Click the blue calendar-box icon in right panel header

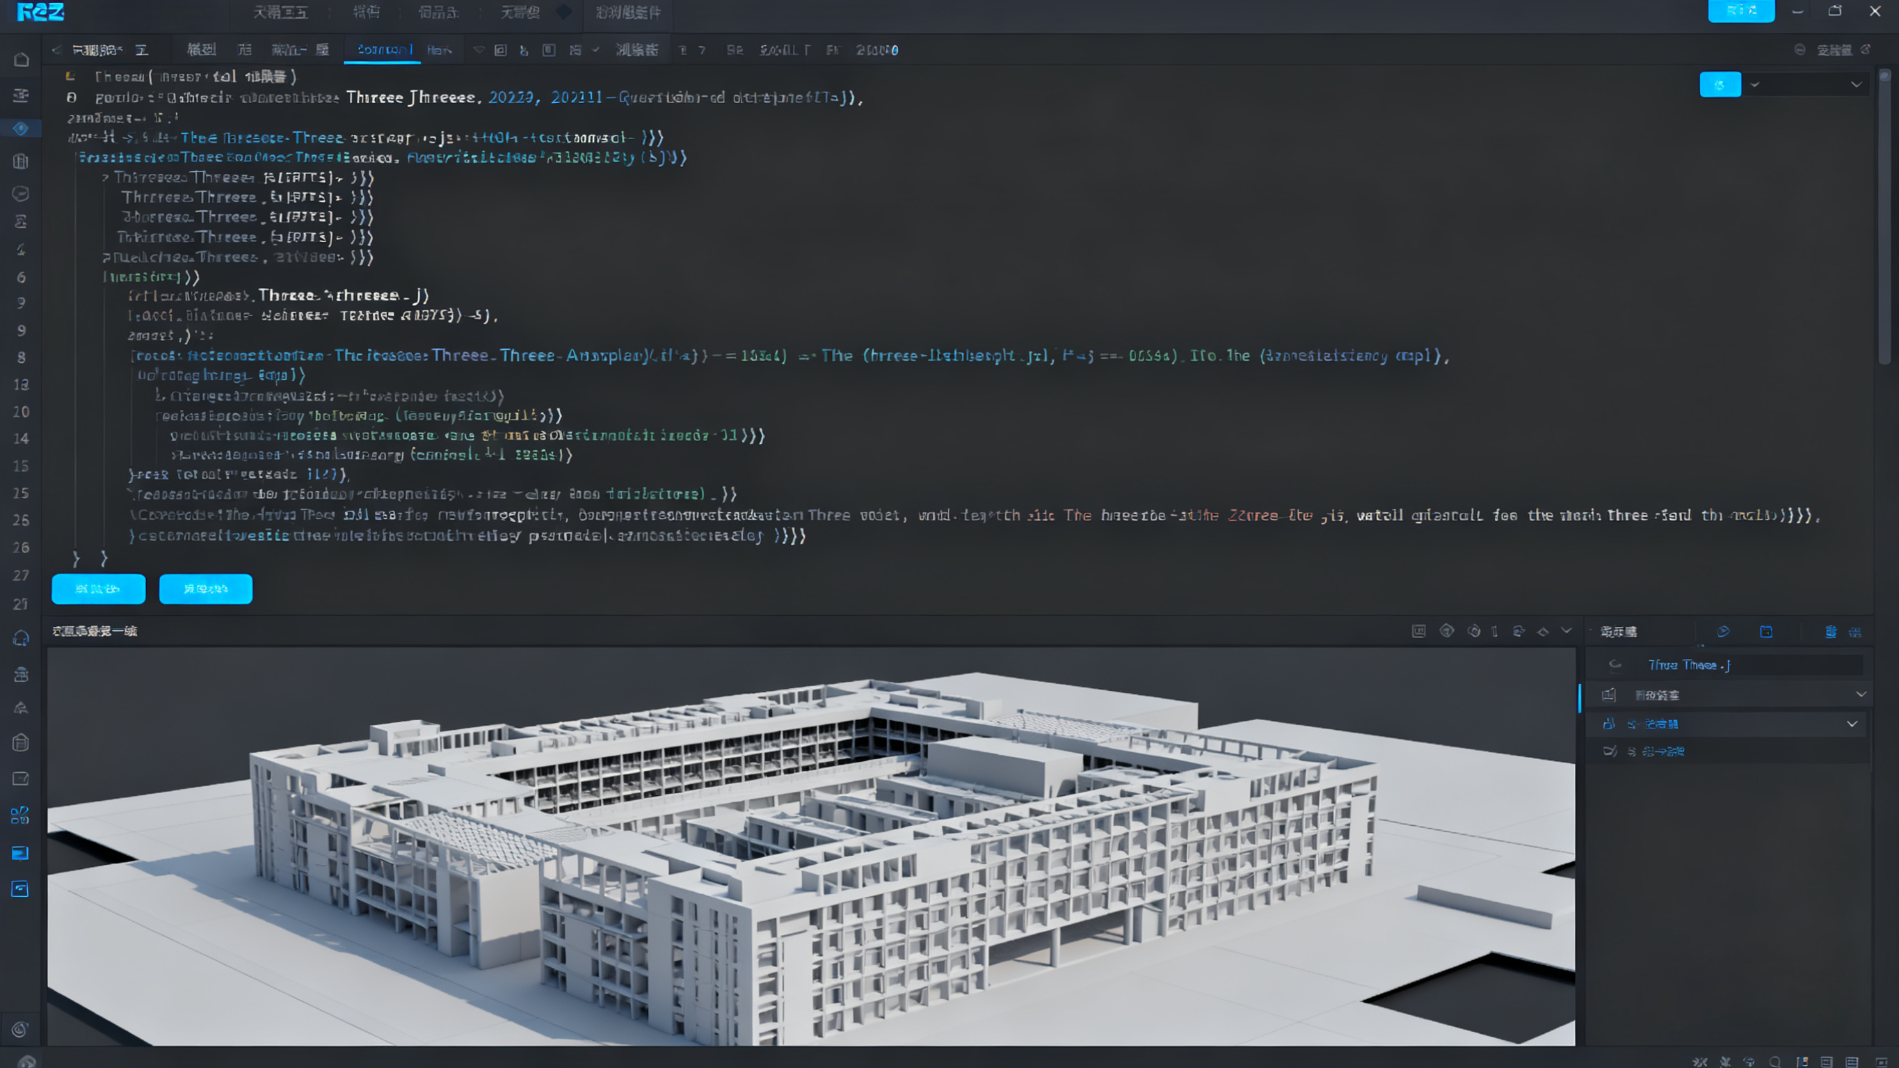pos(1766,631)
